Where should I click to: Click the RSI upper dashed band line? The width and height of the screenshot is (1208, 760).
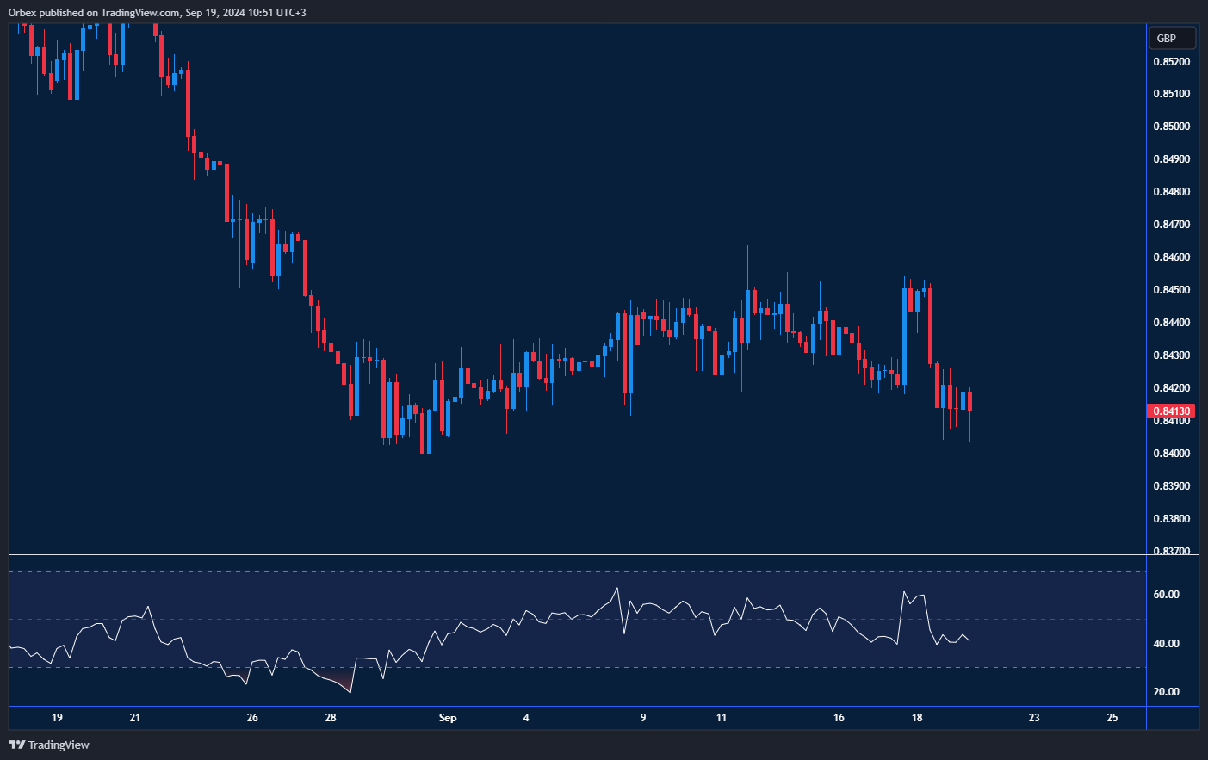point(577,571)
